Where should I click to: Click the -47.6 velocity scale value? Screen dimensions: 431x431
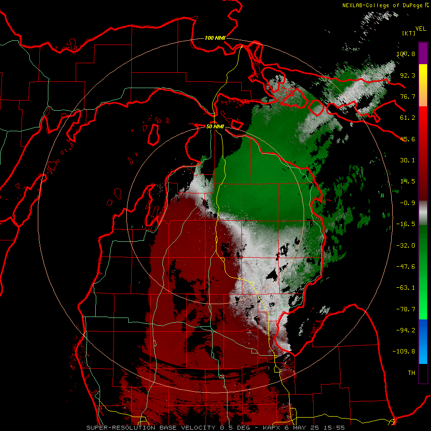click(406, 267)
